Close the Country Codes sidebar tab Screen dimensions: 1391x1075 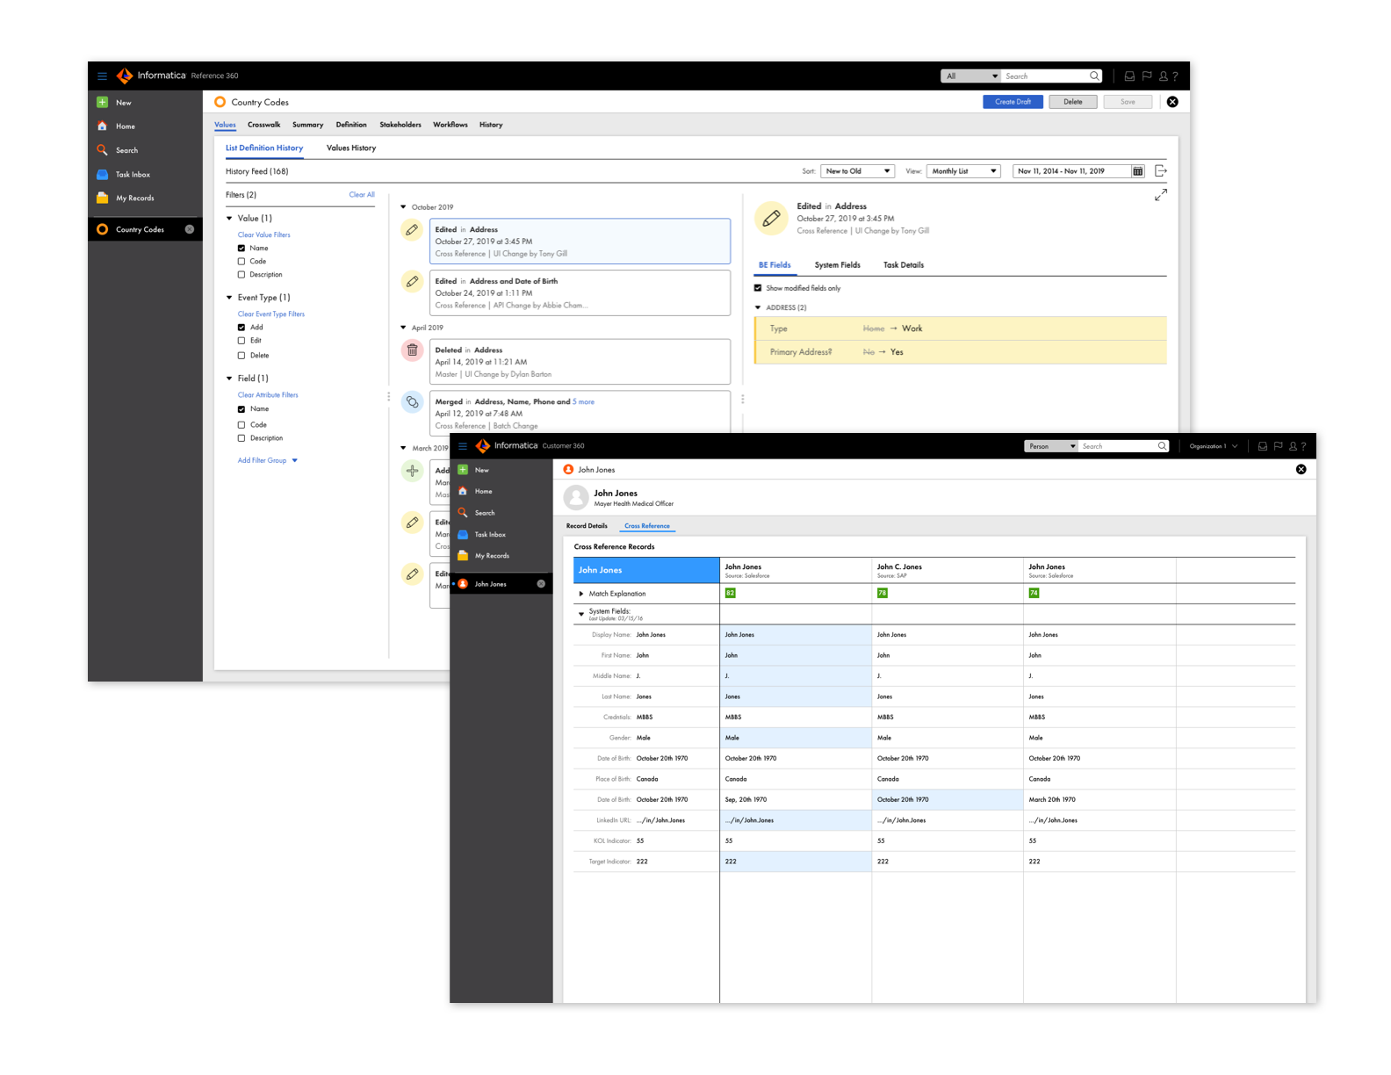coord(190,229)
